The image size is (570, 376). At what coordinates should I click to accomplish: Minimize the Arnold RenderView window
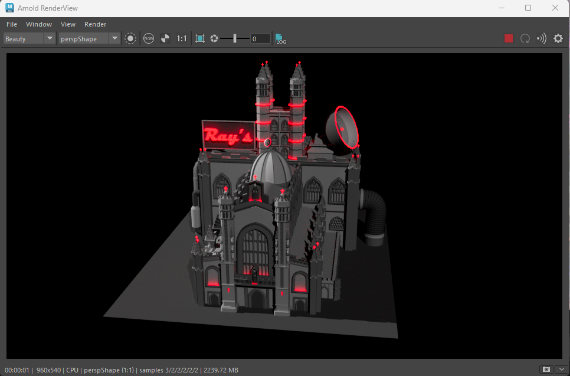[x=502, y=8]
